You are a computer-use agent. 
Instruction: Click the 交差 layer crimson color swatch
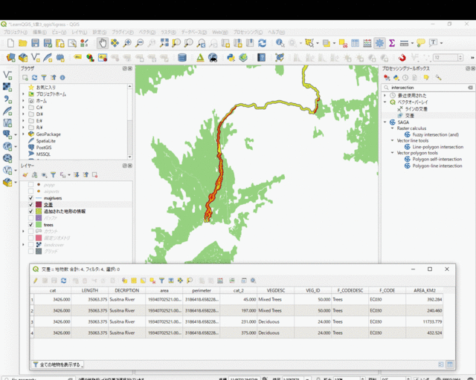(x=39, y=205)
